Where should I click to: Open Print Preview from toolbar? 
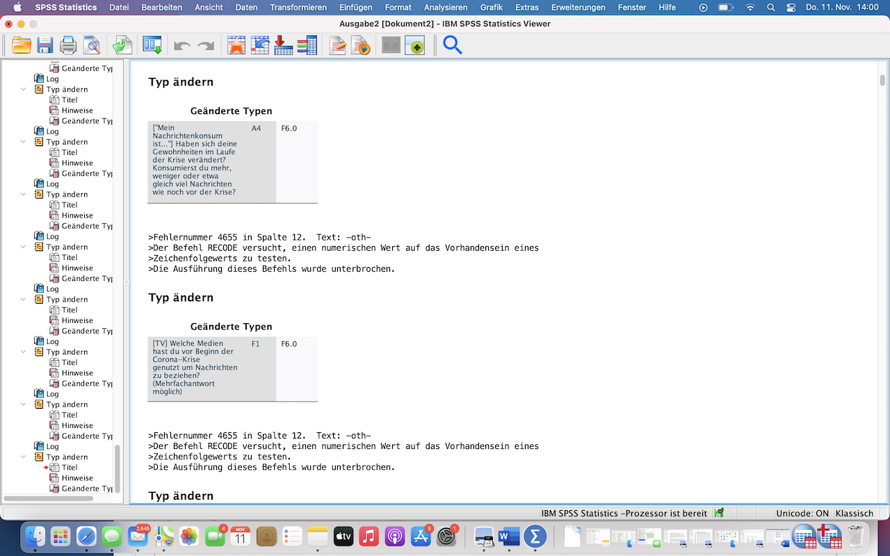pos(92,46)
